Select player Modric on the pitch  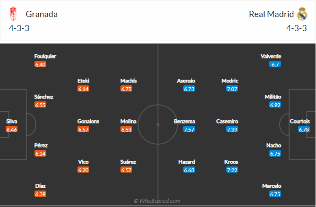[230, 81]
